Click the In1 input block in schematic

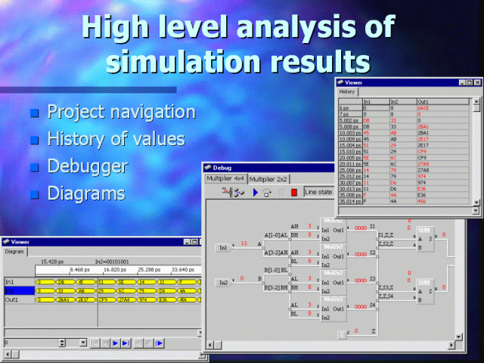tap(224, 247)
